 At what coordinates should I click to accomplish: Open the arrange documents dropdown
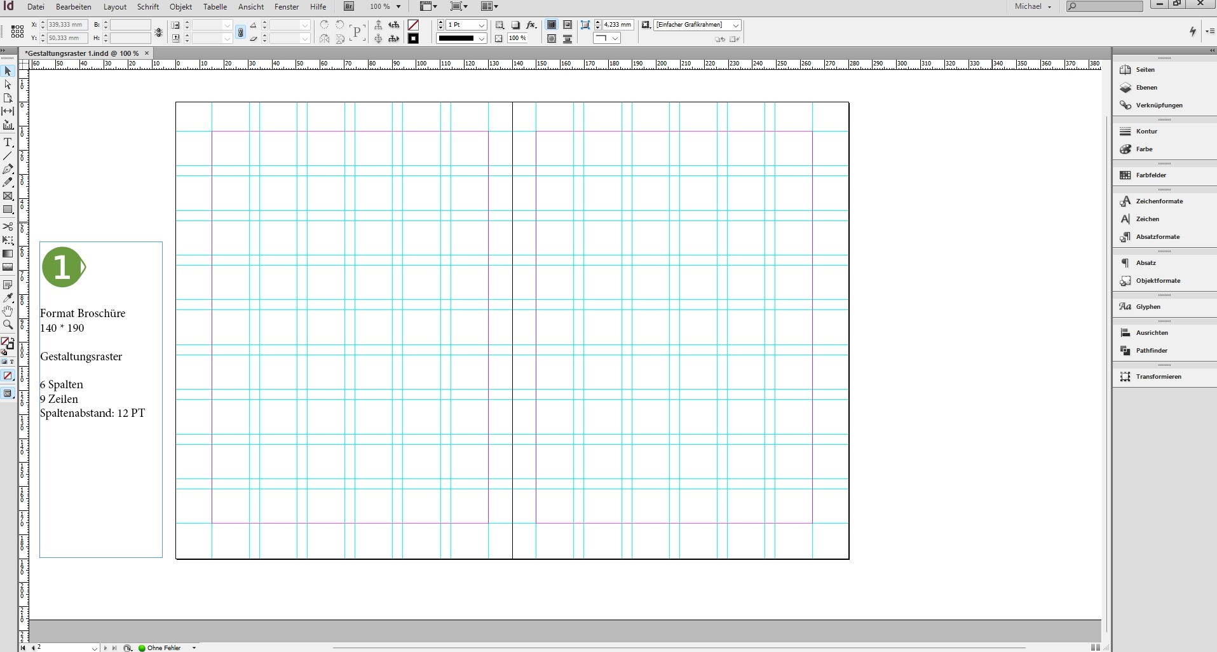pyautogui.click(x=489, y=6)
